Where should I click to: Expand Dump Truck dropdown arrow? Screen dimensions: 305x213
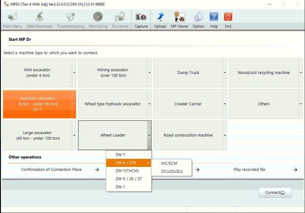[x=225, y=73]
